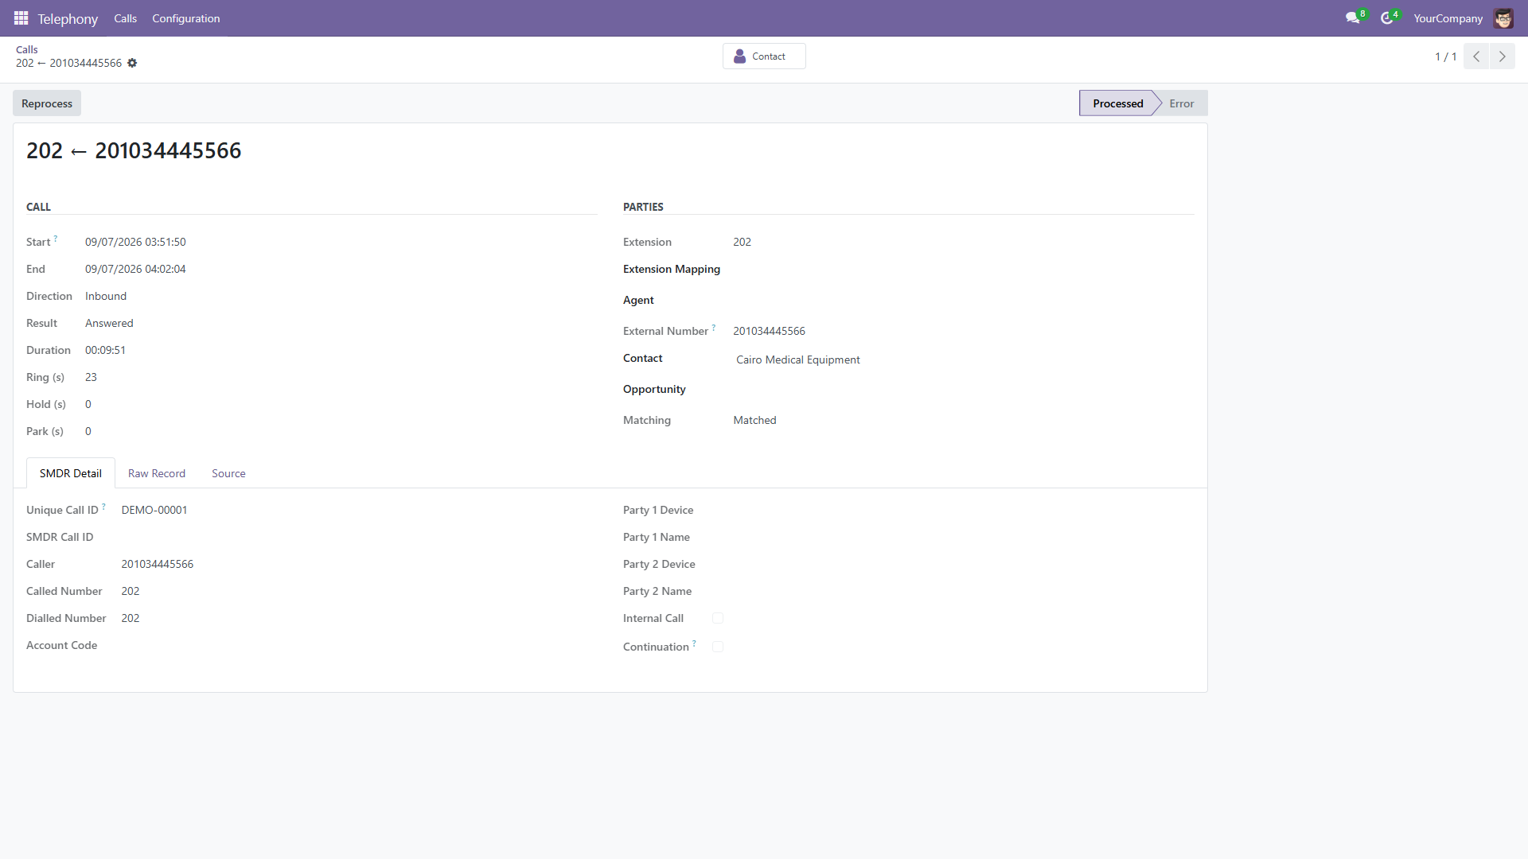
Task: Click the Telephony app title
Action: pyautogui.click(x=68, y=18)
